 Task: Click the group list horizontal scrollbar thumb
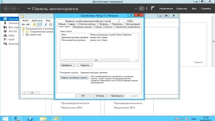pyautogui.click(x=96, y=60)
